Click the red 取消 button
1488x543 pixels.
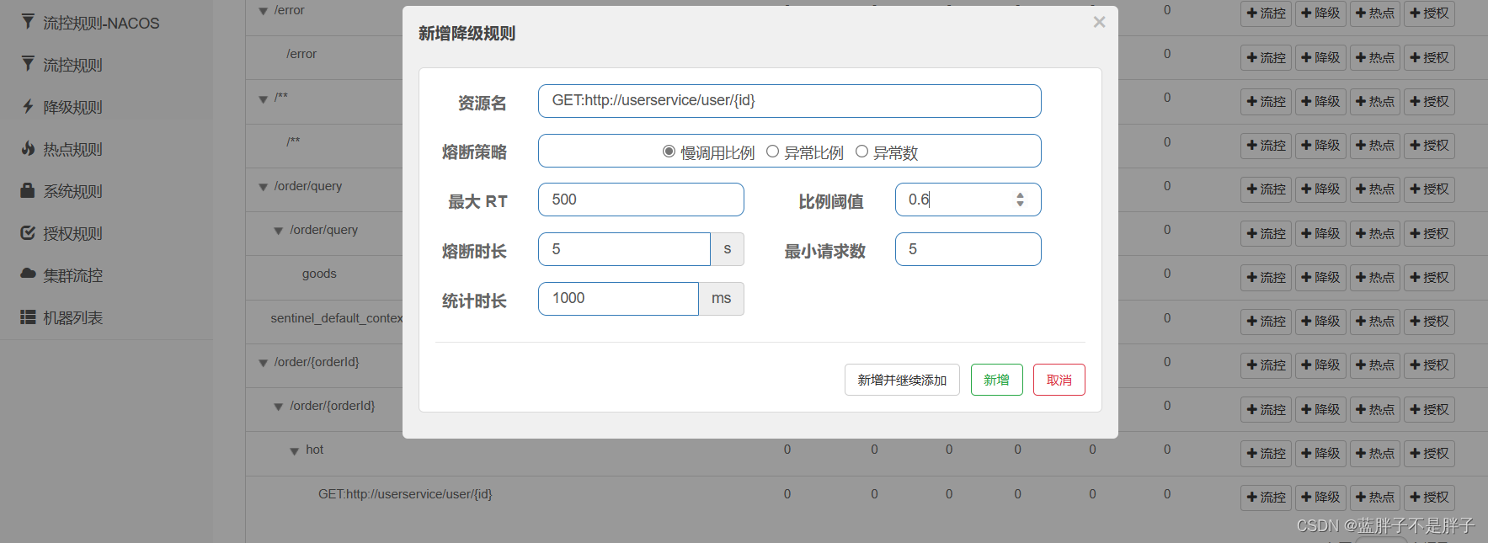(1059, 380)
